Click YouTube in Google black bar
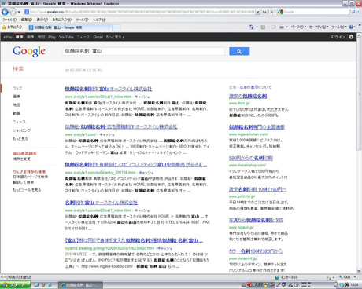362x289 pixels. 66,37
